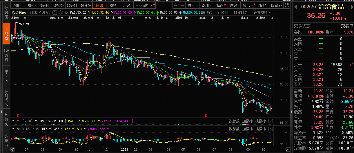Click 改参数 in the MACD panel

[x=234, y=129]
